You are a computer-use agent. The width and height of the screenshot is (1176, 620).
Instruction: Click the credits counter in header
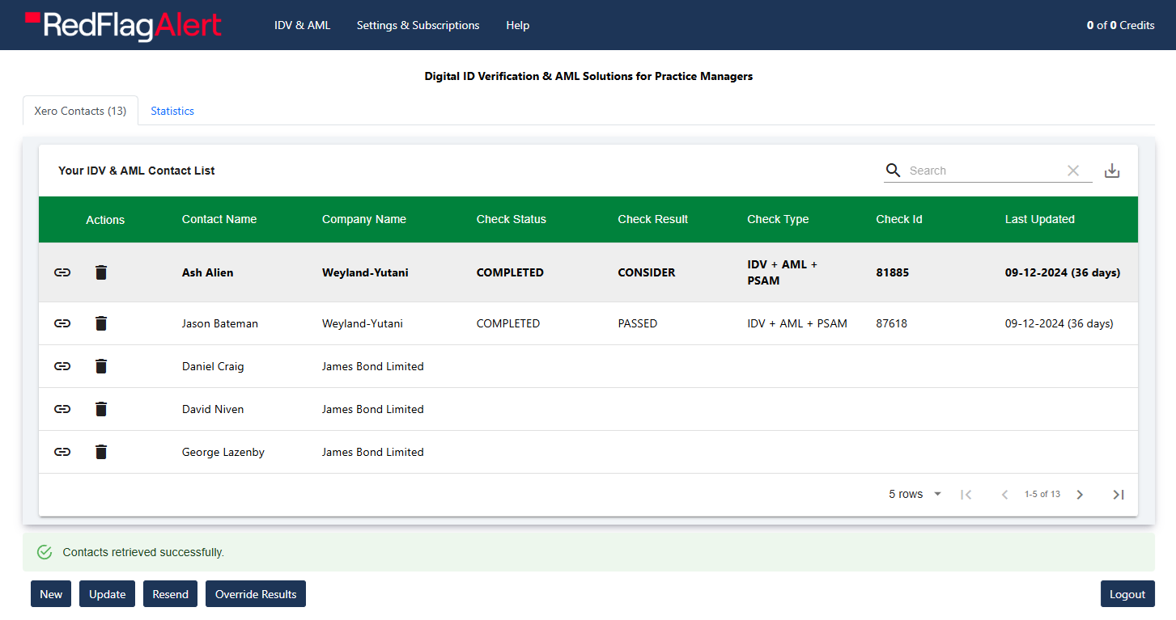pyautogui.click(x=1121, y=25)
